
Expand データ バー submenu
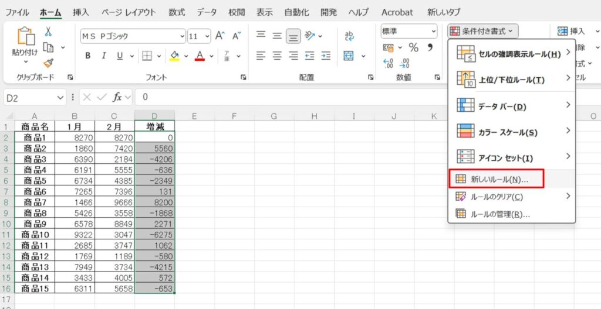point(512,107)
